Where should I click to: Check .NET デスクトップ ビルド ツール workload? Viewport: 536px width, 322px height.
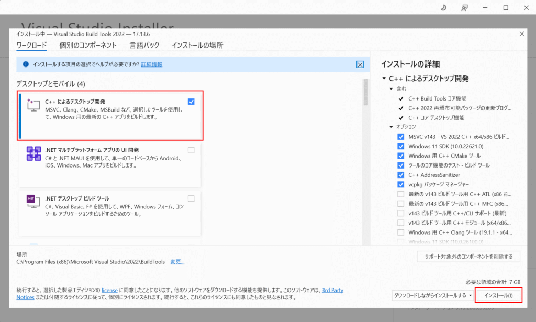[191, 198]
